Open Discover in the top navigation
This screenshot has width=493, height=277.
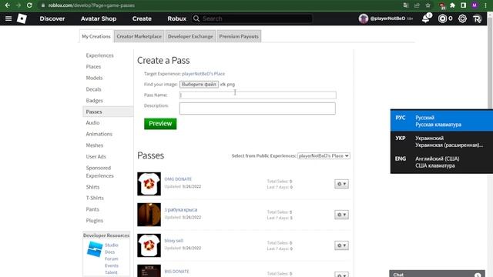click(52, 18)
